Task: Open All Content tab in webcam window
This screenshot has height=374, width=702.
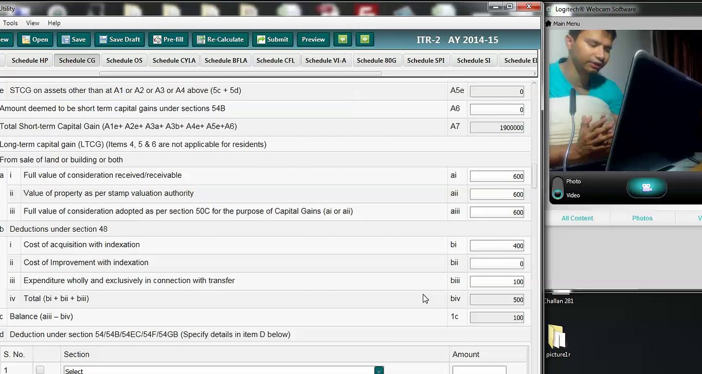Action: click(577, 218)
